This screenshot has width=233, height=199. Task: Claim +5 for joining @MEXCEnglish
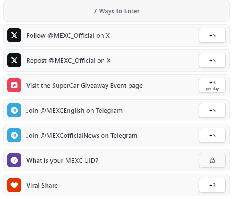pos(212,110)
